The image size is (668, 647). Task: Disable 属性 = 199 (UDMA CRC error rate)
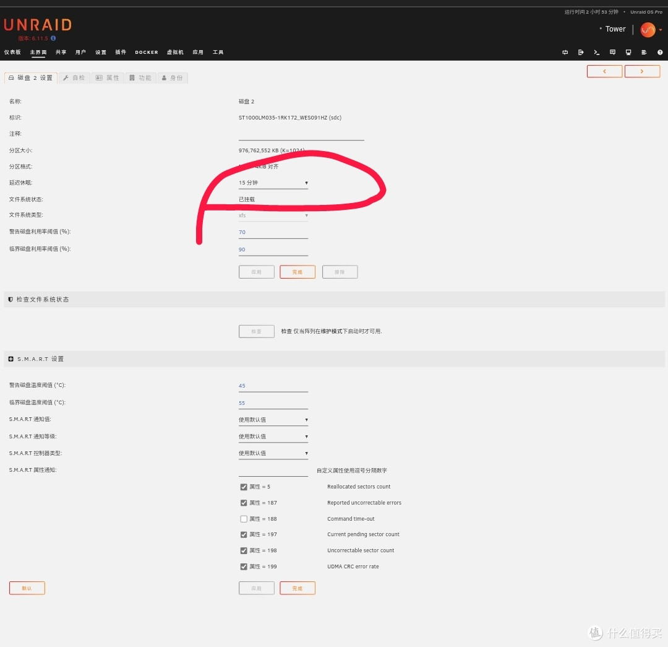point(244,567)
